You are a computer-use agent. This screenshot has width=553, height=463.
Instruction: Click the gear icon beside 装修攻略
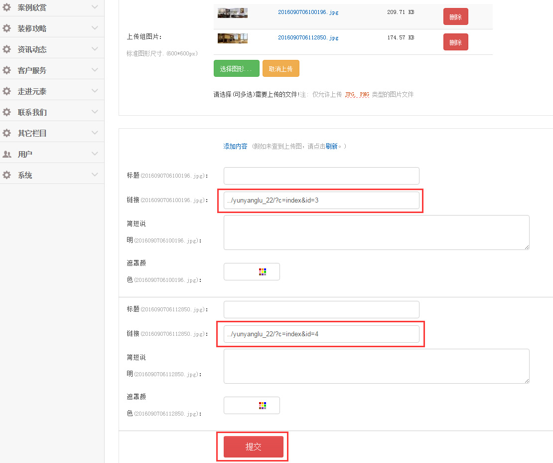(x=6, y=28)
